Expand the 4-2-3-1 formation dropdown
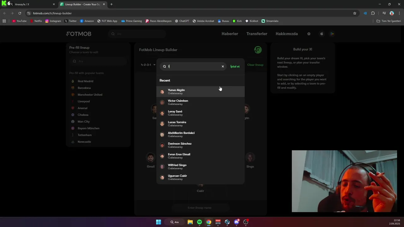 click(148, 65)
